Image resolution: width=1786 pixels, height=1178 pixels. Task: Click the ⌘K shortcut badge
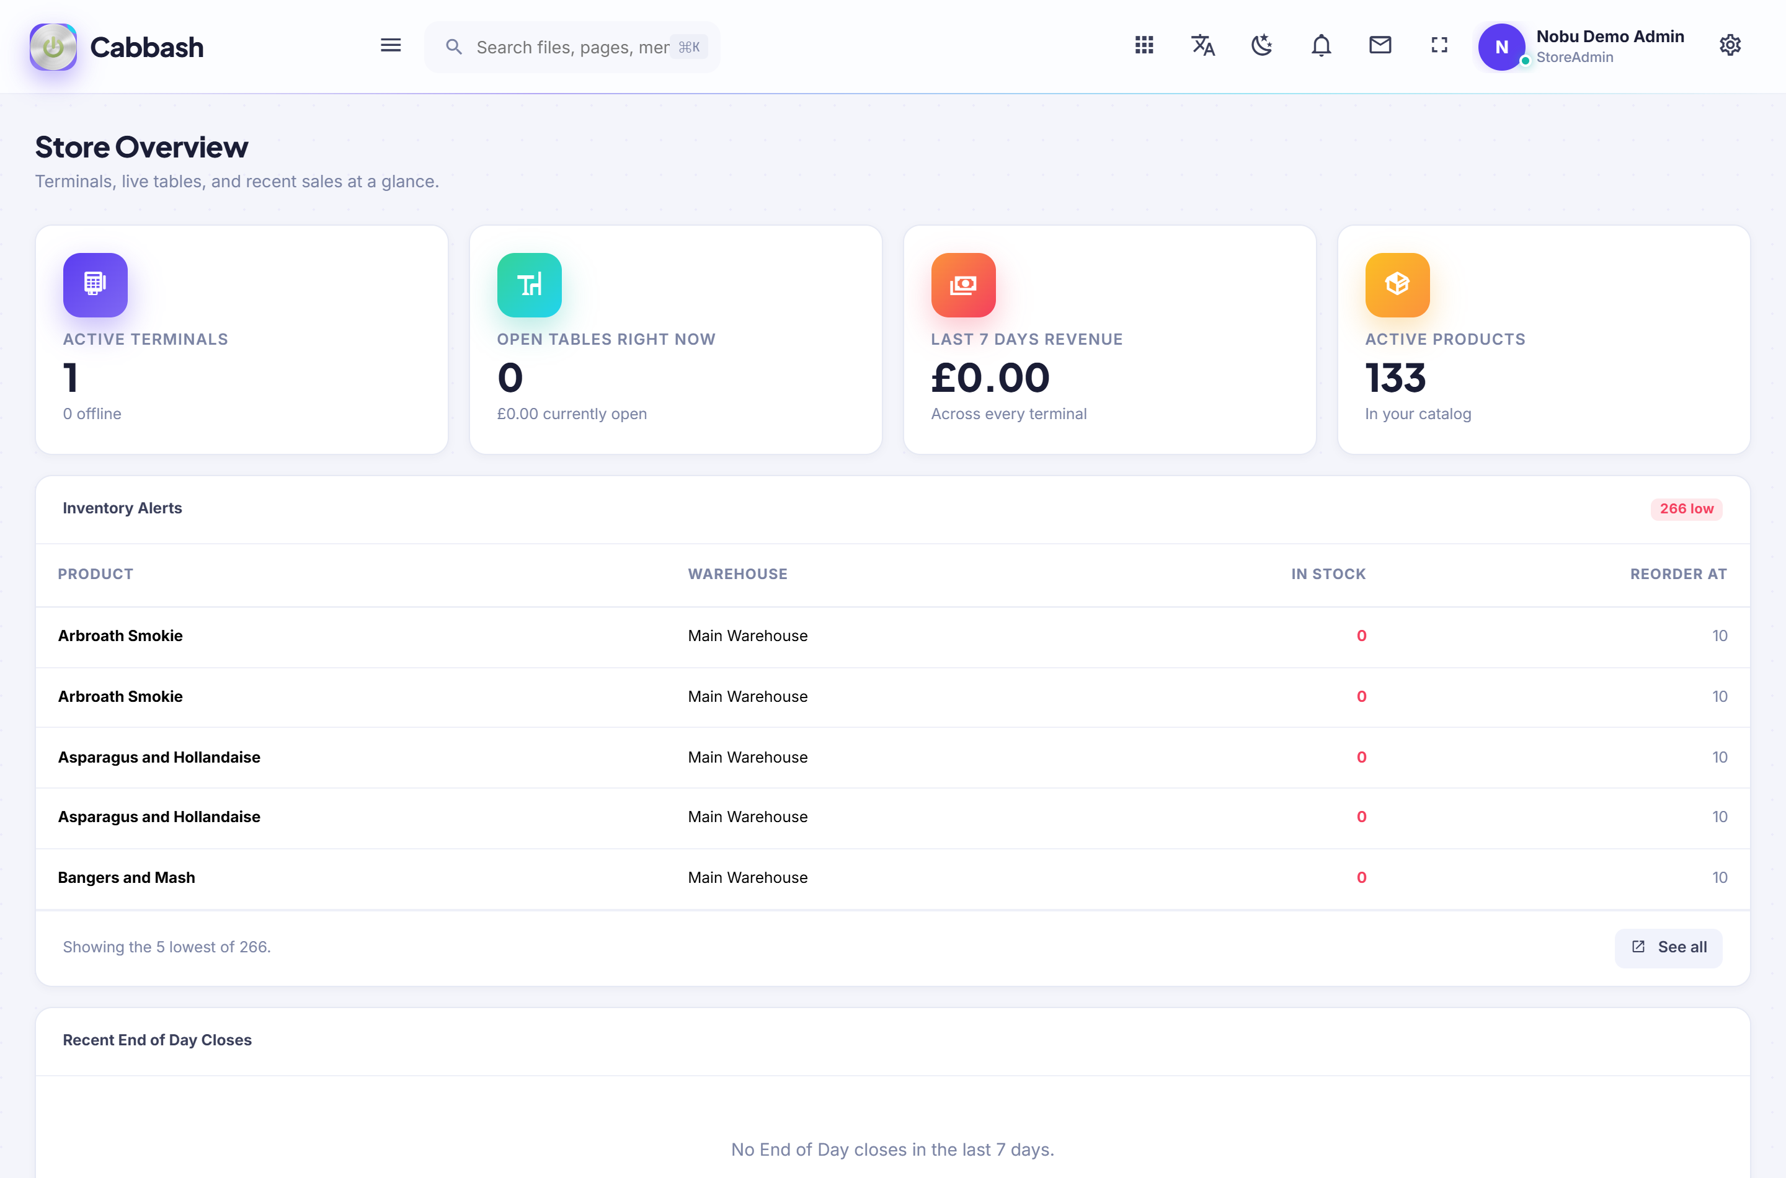click(x=688, y=47)
